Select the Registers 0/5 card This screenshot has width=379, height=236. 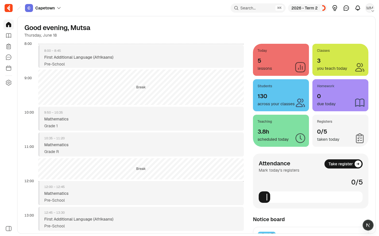pos(340,131)
